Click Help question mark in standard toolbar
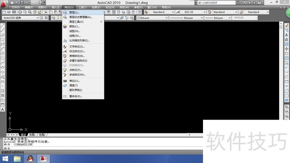The height and width of the screenshot is (163, 290). point(140,12)
